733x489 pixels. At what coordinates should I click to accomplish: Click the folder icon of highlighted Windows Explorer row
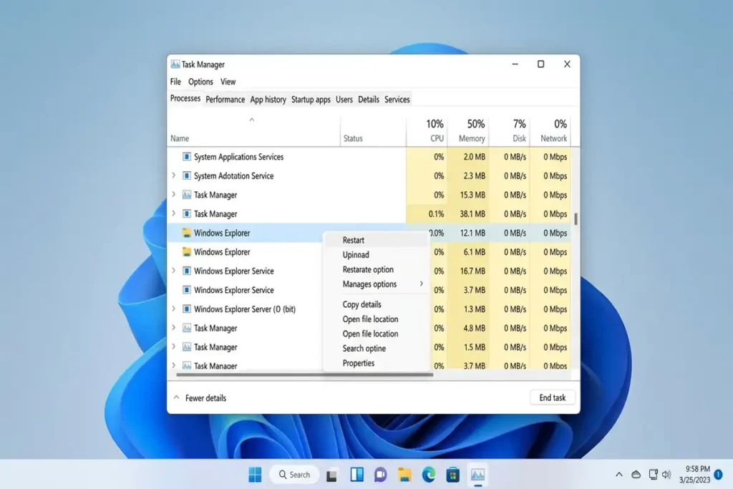pos(187,233)
